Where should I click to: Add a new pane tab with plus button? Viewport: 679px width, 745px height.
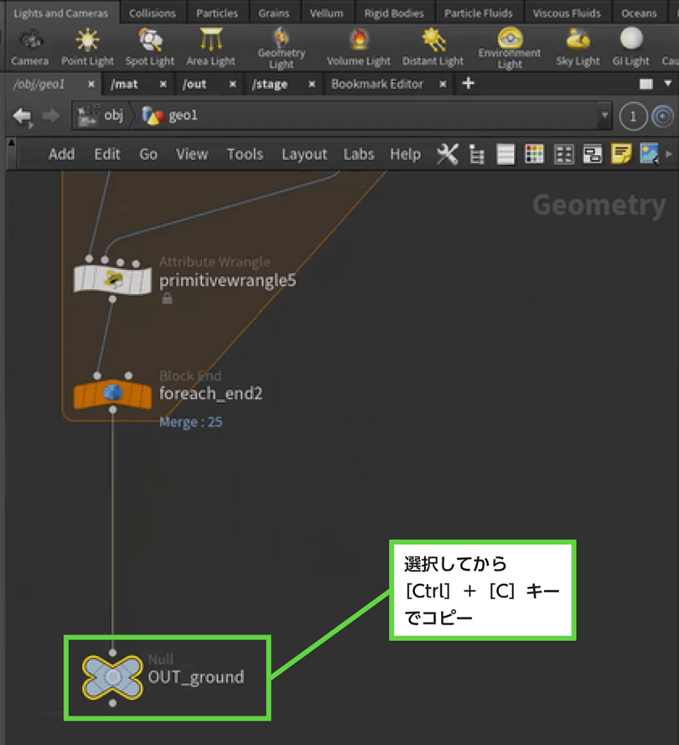click(467, 84)
